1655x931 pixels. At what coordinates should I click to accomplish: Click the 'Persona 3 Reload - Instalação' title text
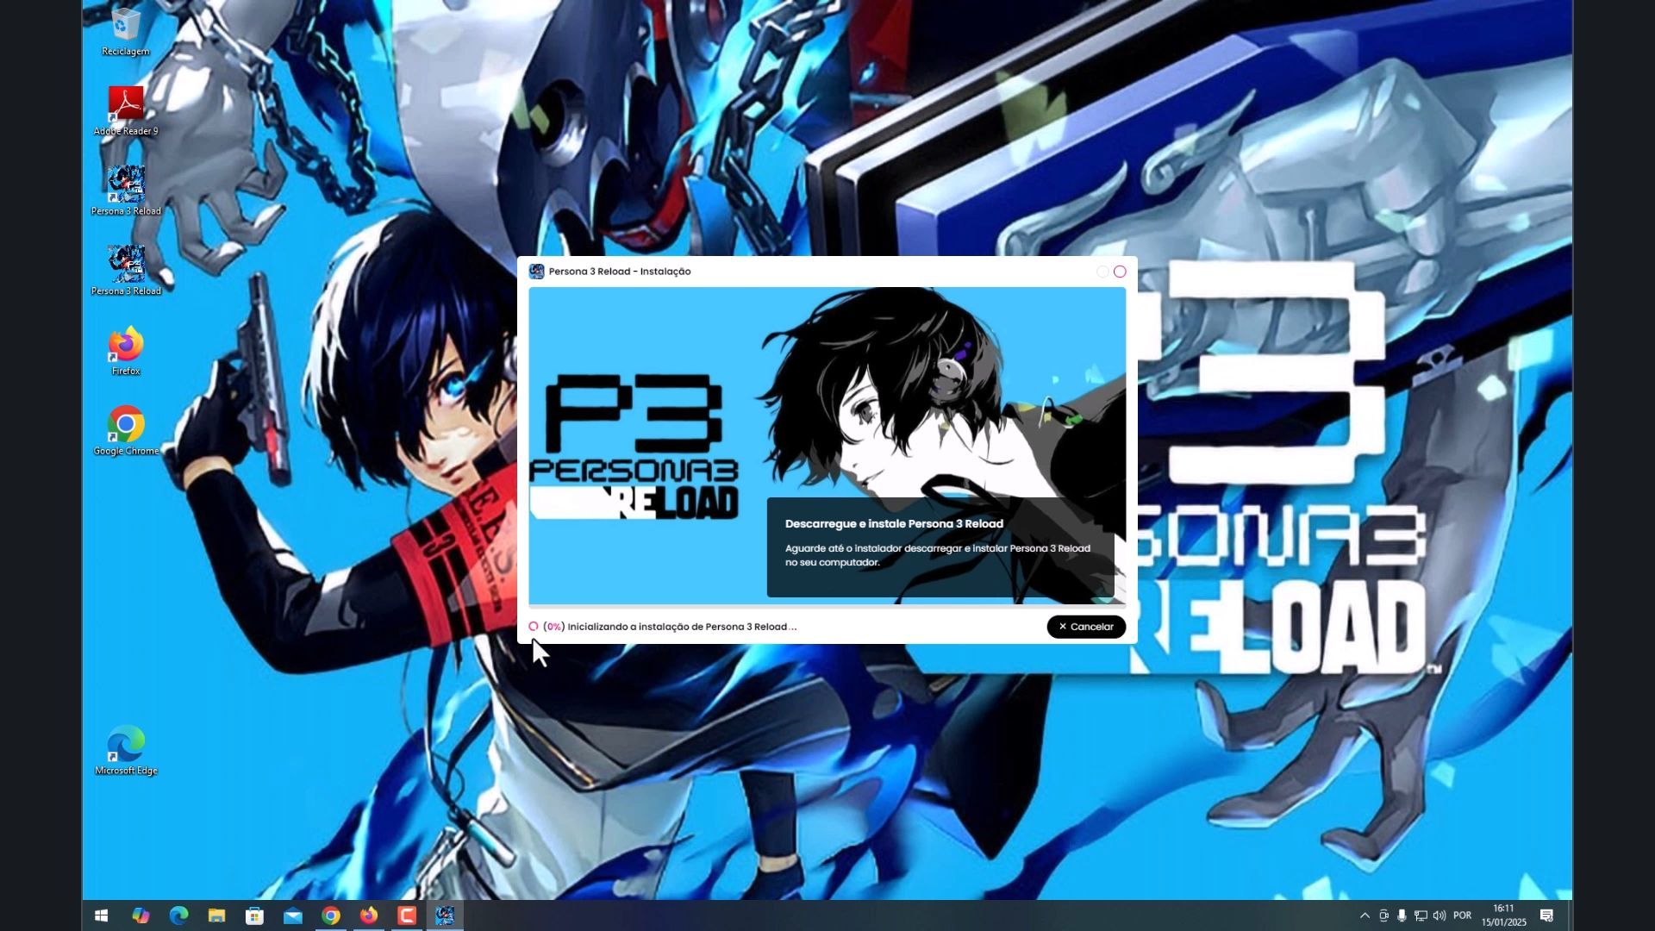click(x=620, y=272)
